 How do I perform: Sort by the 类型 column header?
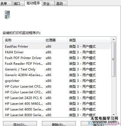click(x=89, y=40)
